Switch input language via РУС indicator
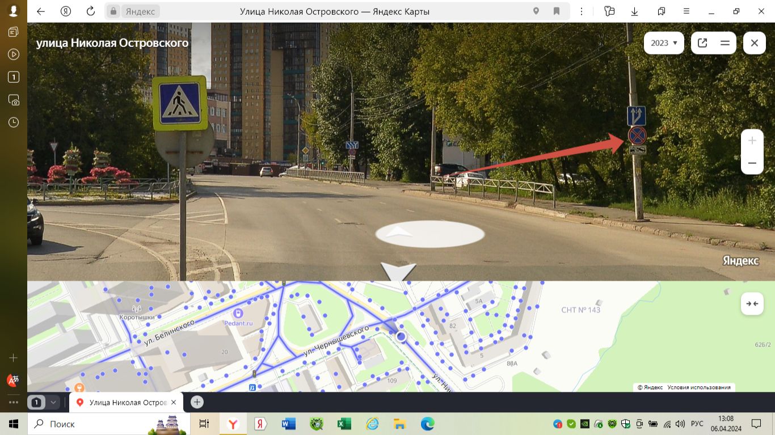 pos(697,424)
